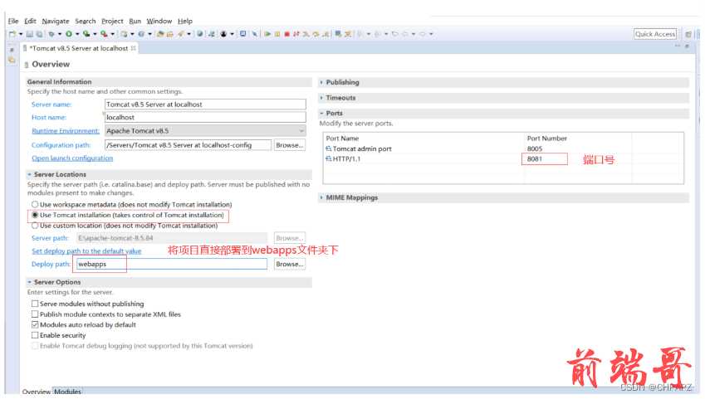Open the Navigate menu
This screenshot has height=399, width=705.
tap(56, 21)
